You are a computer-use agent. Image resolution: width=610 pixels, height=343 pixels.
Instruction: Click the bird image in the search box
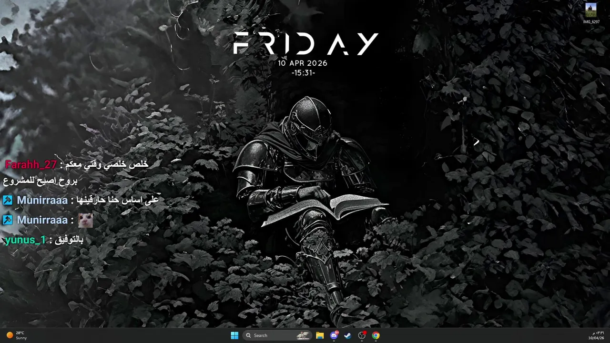303,335
